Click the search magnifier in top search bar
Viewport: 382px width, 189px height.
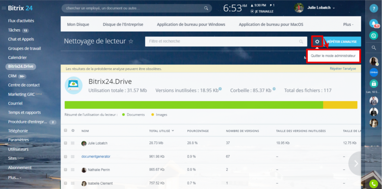click(206, 8)
